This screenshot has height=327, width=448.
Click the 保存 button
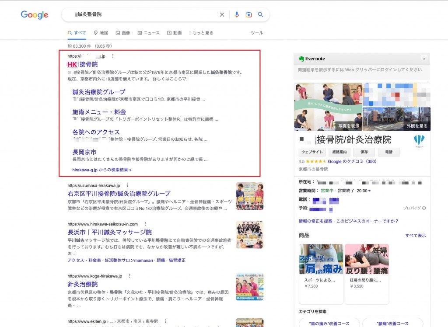pyautogui.click(x=364, y=152)
